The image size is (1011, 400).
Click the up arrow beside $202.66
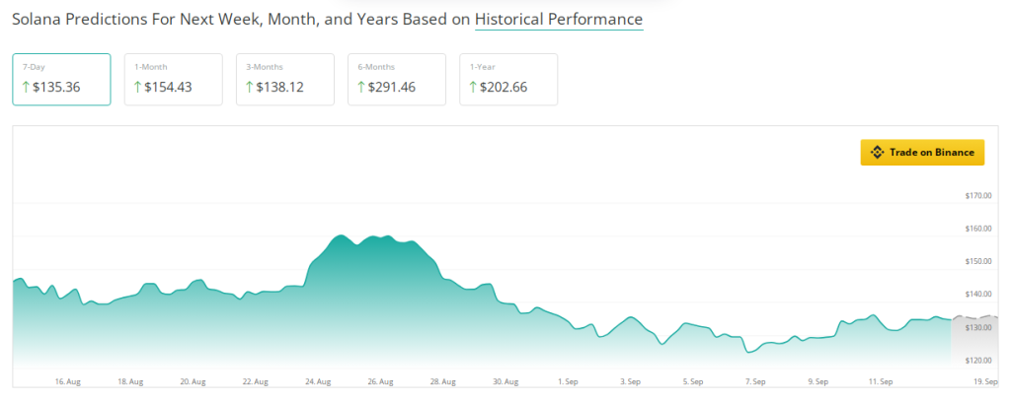pos(474,88)
